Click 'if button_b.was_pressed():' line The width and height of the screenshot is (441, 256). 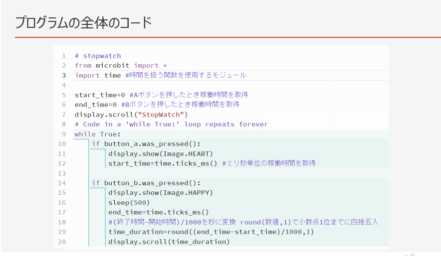pos(146,183)
